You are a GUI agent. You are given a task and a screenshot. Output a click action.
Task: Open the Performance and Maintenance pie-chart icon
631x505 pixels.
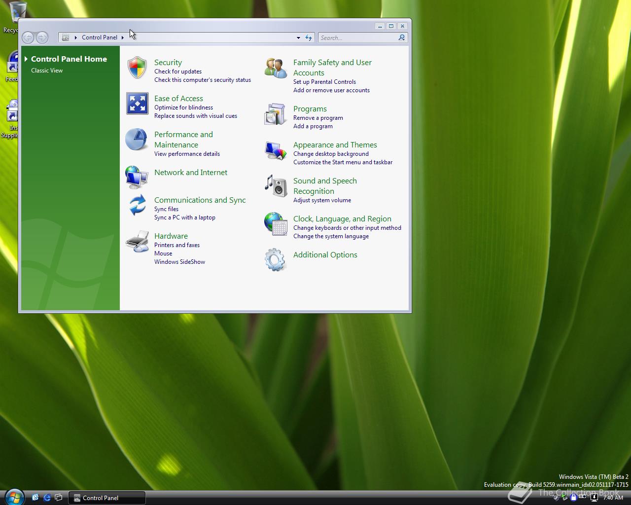(x=137, y=140)
